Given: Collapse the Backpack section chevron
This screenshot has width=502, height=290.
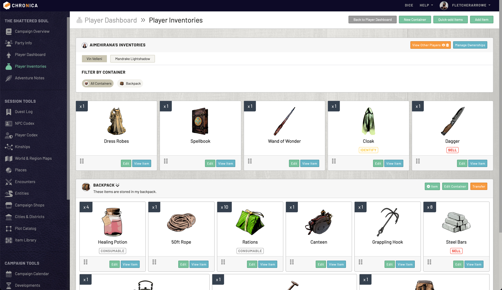Looking at the screenshot, I should [118, 185].
